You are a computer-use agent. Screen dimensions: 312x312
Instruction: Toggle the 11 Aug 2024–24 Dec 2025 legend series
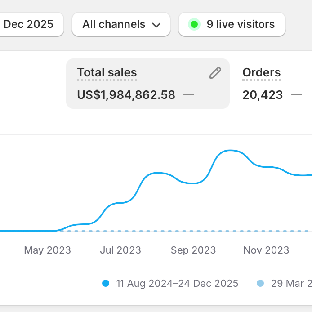pyautogui.click(x=177, y=283)
